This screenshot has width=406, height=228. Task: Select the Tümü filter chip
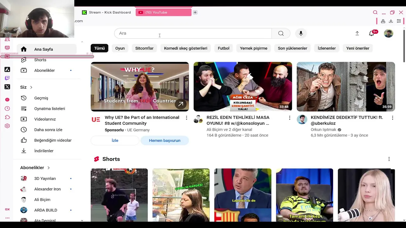click(x=99, y=48)
